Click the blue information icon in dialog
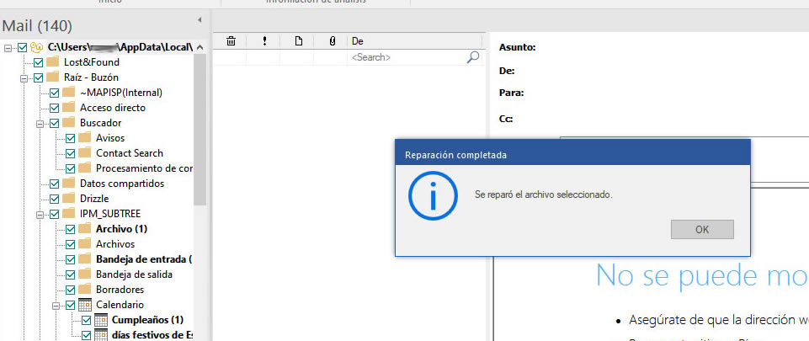Viewport: 809px width, 341px height. pos(433,195)
